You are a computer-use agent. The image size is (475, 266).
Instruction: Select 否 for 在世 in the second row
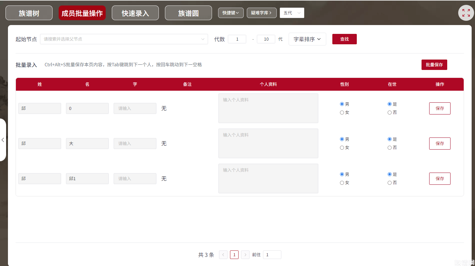pos(389,148)
